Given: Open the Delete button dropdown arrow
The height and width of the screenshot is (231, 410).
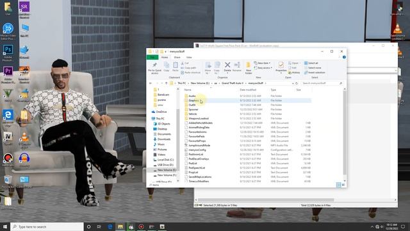Looking at the screenshot, I should [227, 73].
